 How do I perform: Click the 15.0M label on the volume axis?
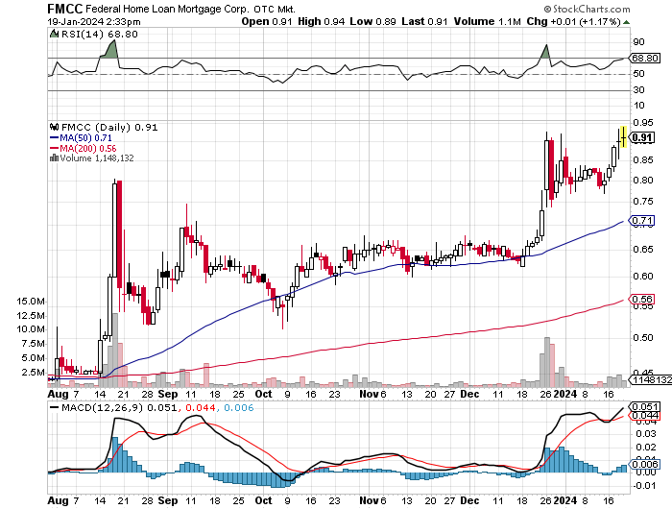click(x=31, y=302)
